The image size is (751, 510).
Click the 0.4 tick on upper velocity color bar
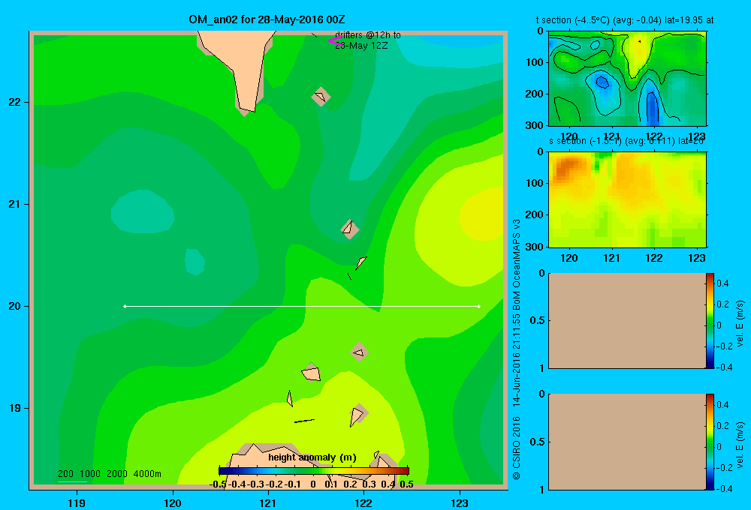click(722, 283)
